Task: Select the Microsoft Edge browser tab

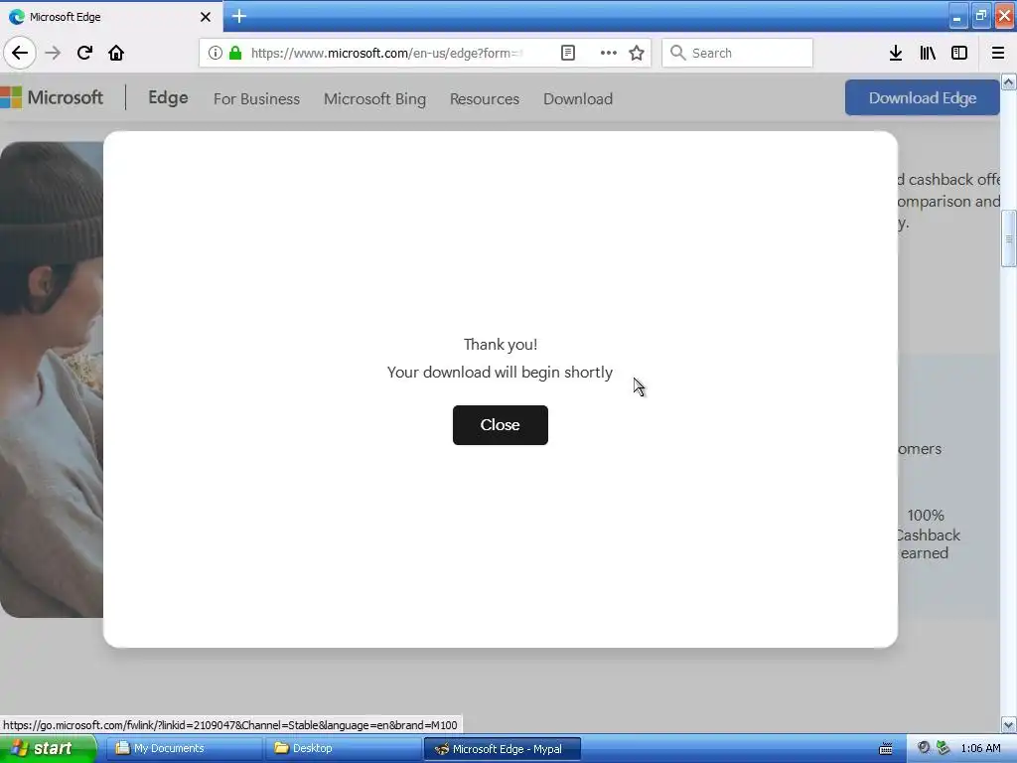Action: [x=110, y=17]
